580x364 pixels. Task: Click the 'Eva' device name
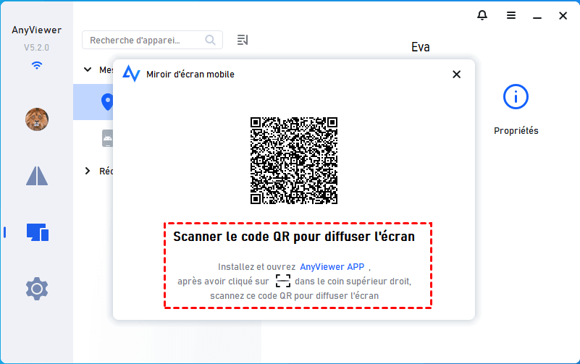click(421, 47)
